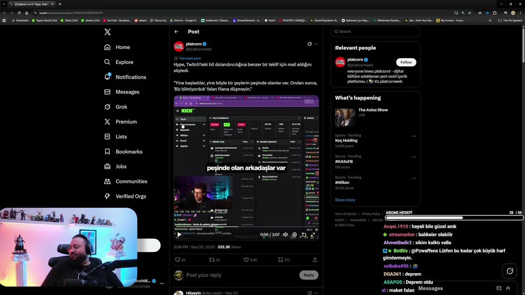The width and height of the screenshot is (525, 295).
Task: Click the new message icon in Messages drawer
Action: tap(499, 288)
